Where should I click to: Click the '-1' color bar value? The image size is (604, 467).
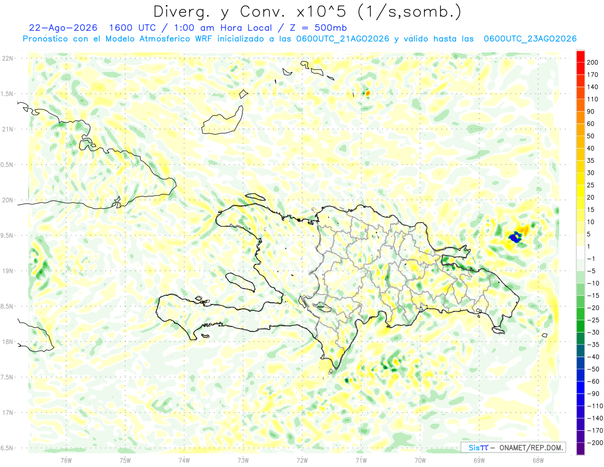592,258
